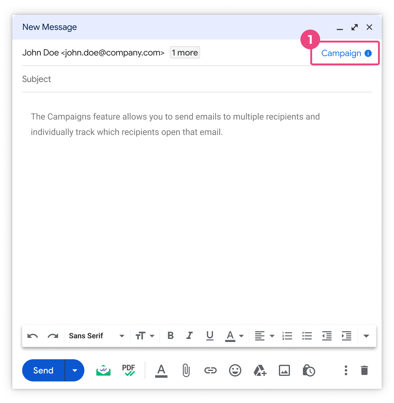Toggle confidential mode lock-clock icon
Image resolution: width=394 pixels, height=403 pixels.
pos(309,370)
